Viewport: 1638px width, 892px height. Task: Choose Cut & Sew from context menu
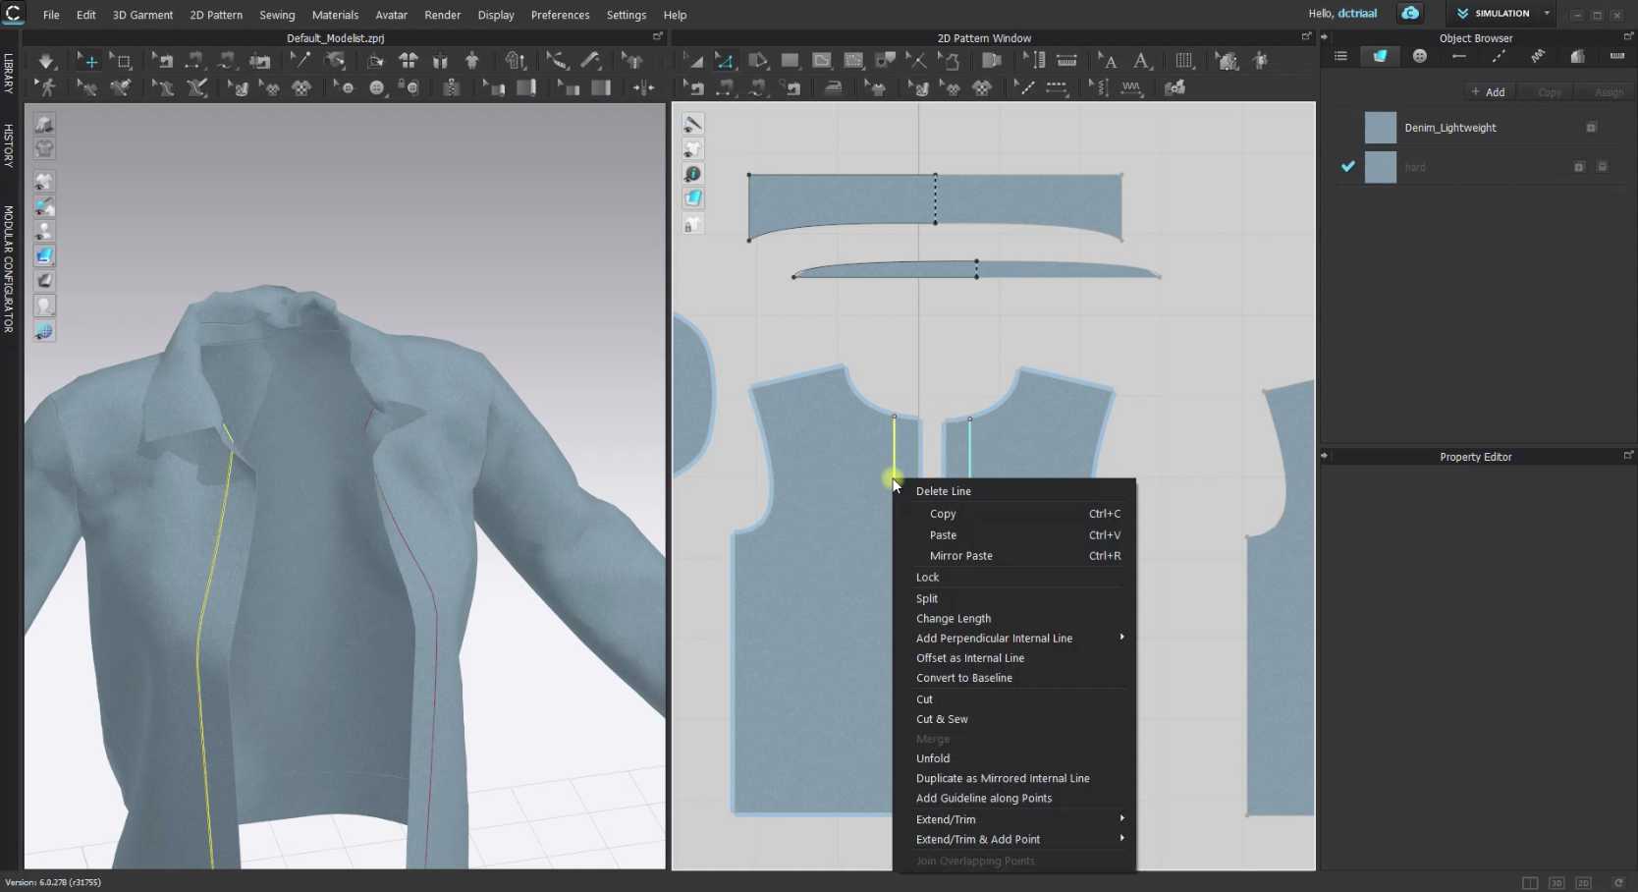pyautogui.click(x=941, y=719)
